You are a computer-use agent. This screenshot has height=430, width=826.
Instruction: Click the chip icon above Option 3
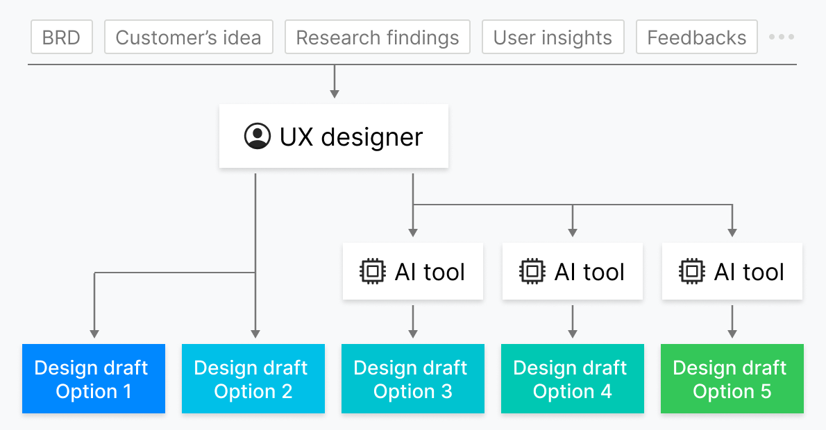coord(373,272)
